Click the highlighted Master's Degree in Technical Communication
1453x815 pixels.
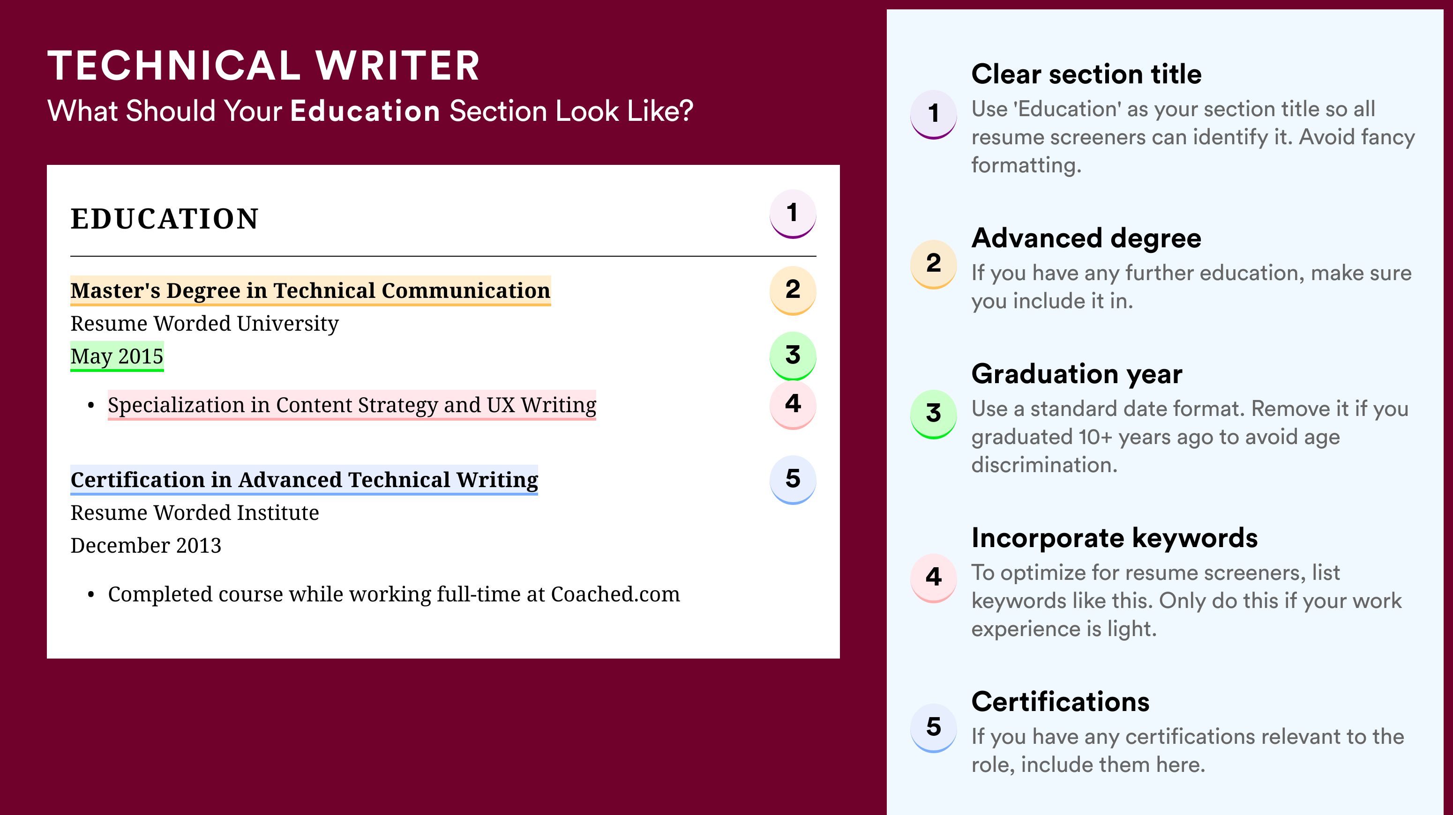(x=310, y=291)
